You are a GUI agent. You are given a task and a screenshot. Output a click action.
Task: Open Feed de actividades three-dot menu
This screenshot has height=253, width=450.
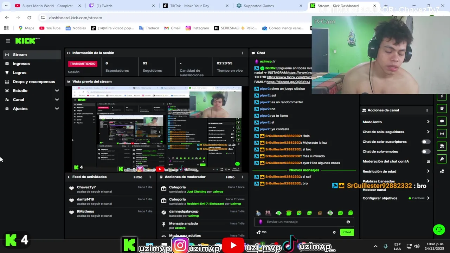(x=150, y=177)
